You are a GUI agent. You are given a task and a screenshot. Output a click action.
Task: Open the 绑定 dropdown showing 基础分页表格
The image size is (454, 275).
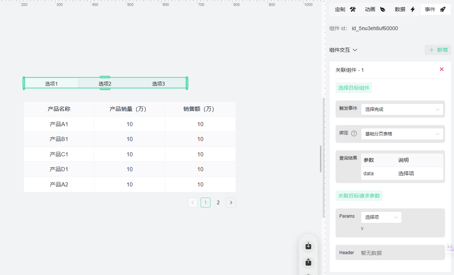[x=402, y=134]
